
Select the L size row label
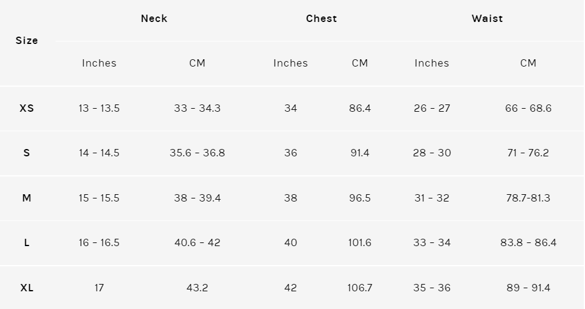26,242
